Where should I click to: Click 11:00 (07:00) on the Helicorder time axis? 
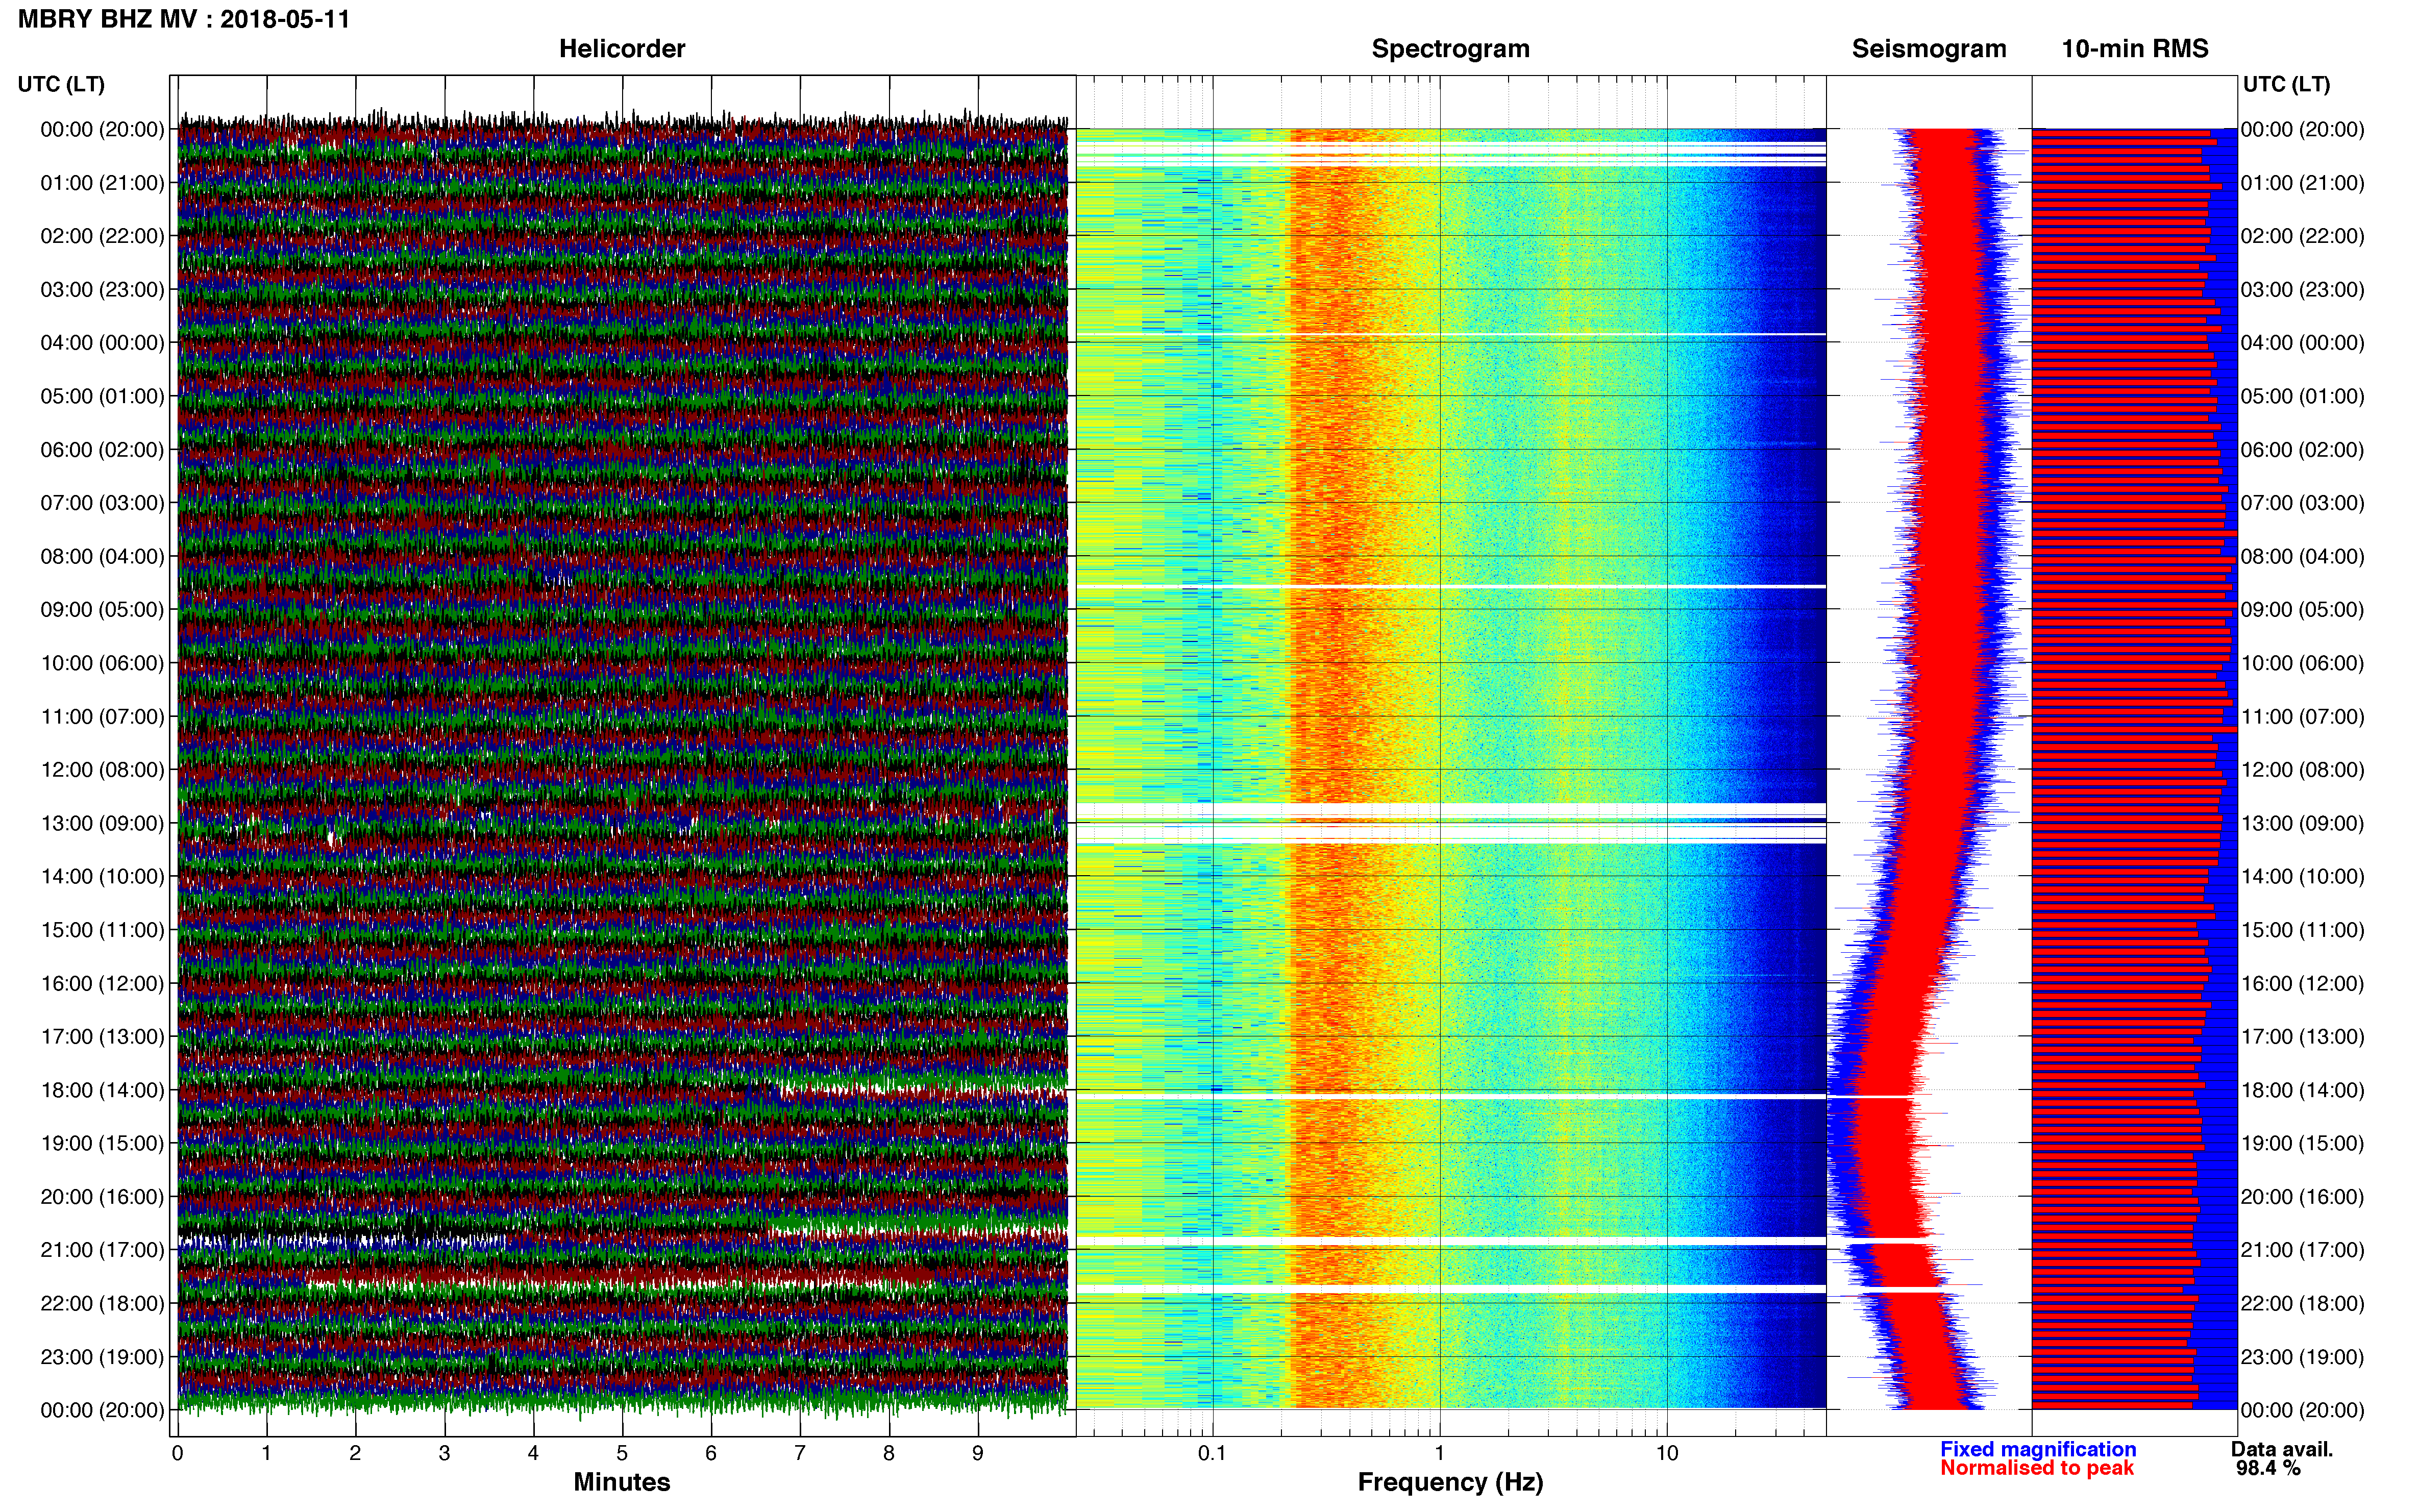(x=102, y=717)
